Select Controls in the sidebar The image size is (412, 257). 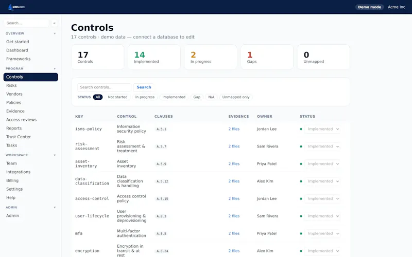(x=31, y=77)
